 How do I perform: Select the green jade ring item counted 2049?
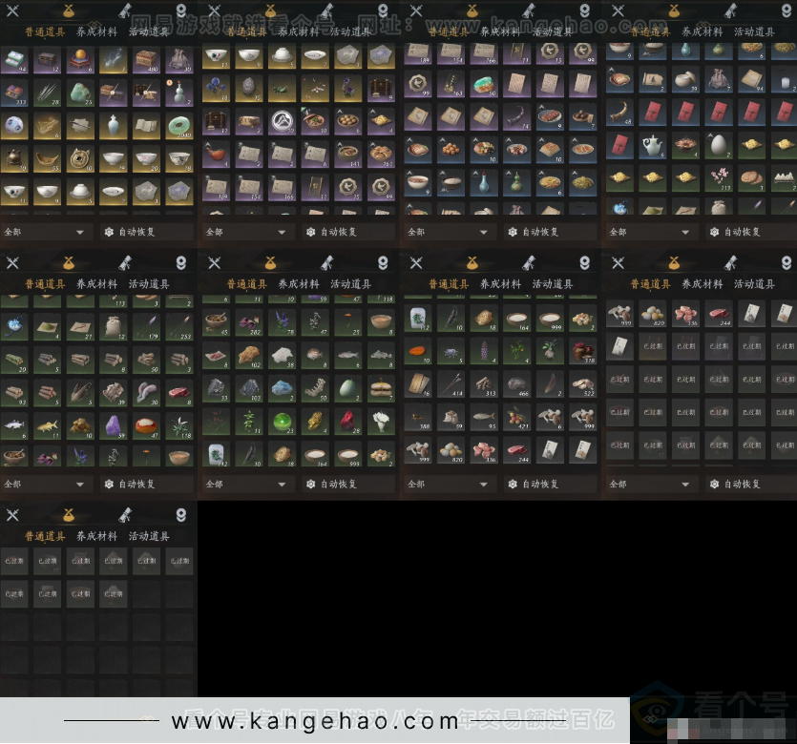pos(179,125)
